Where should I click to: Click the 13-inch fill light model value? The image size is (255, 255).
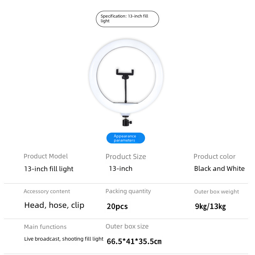click(49, 169)
